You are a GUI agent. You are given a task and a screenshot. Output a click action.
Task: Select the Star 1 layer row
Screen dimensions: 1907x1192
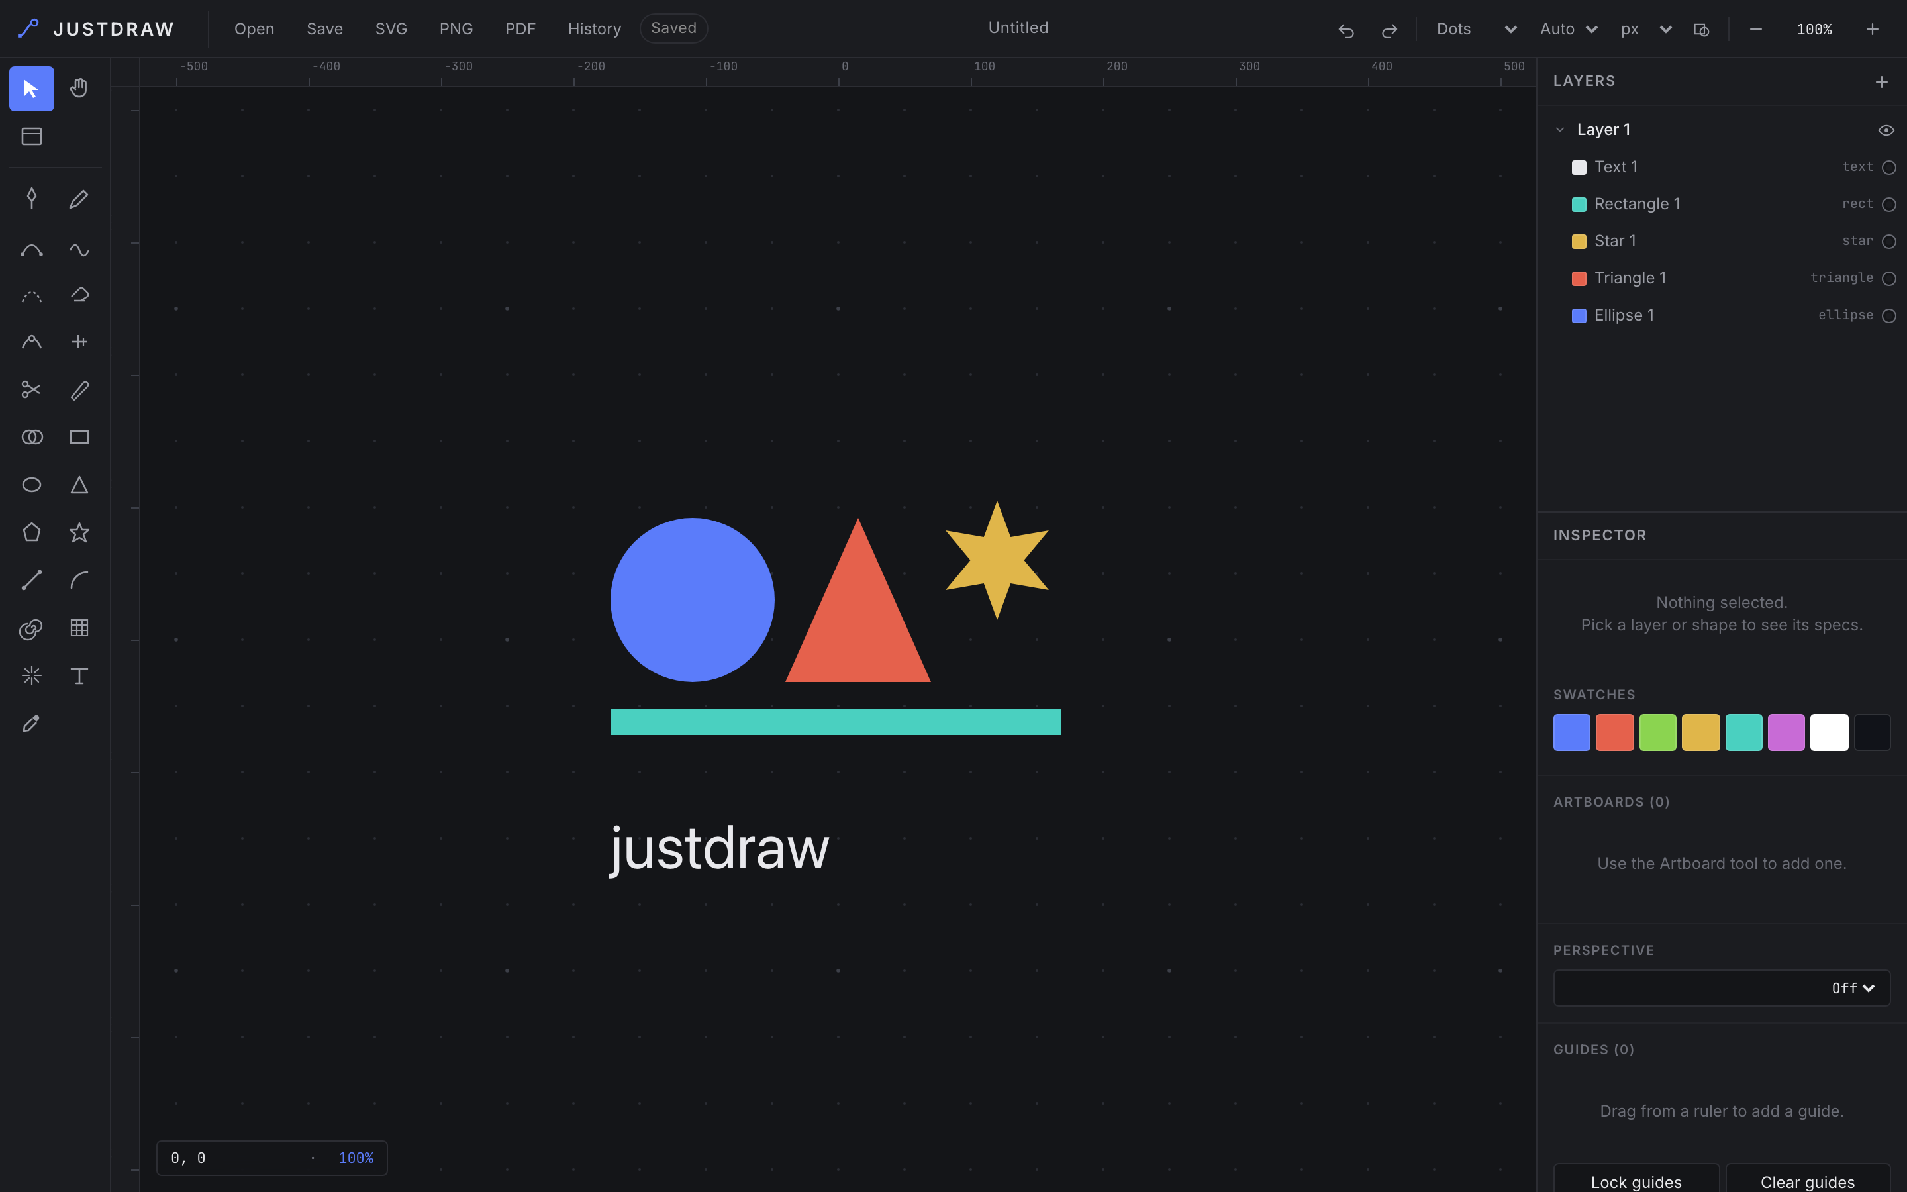[1721, 241]
